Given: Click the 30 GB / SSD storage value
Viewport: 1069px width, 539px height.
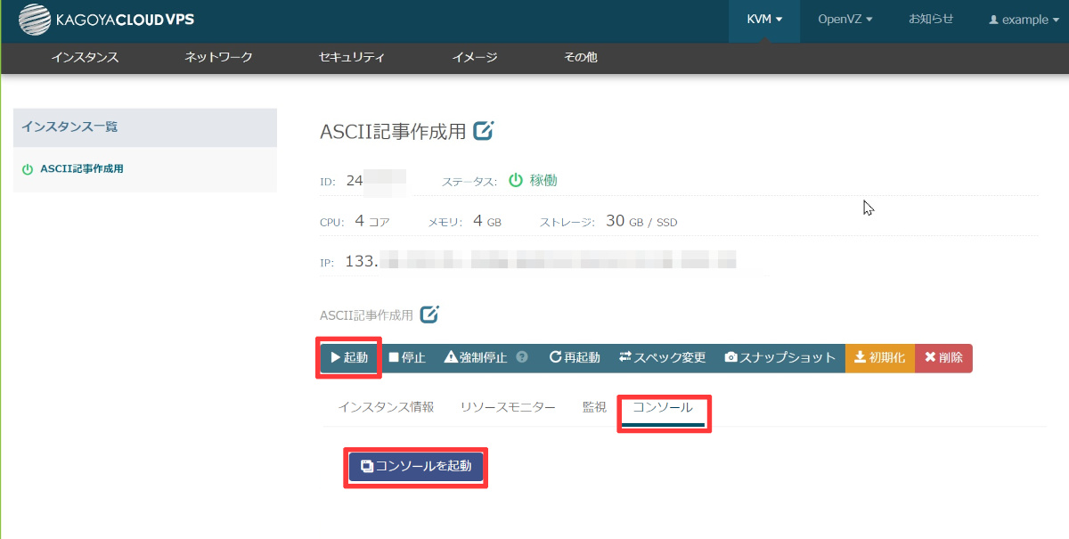Looking at the screenshot, I should point(641,221).
